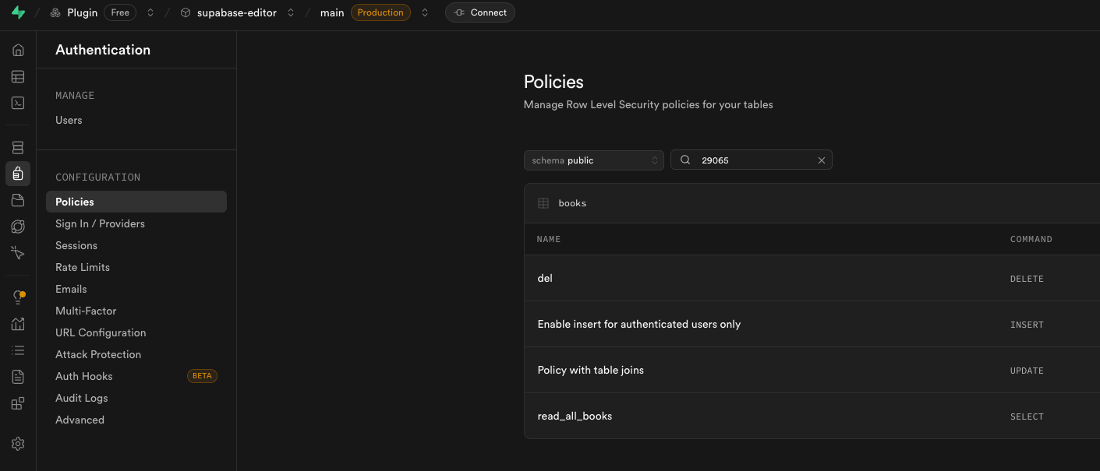1100x471 pixels.
Task: Expand the schema public dropdown
Action: pyautogui.click(x=593, y=160)
